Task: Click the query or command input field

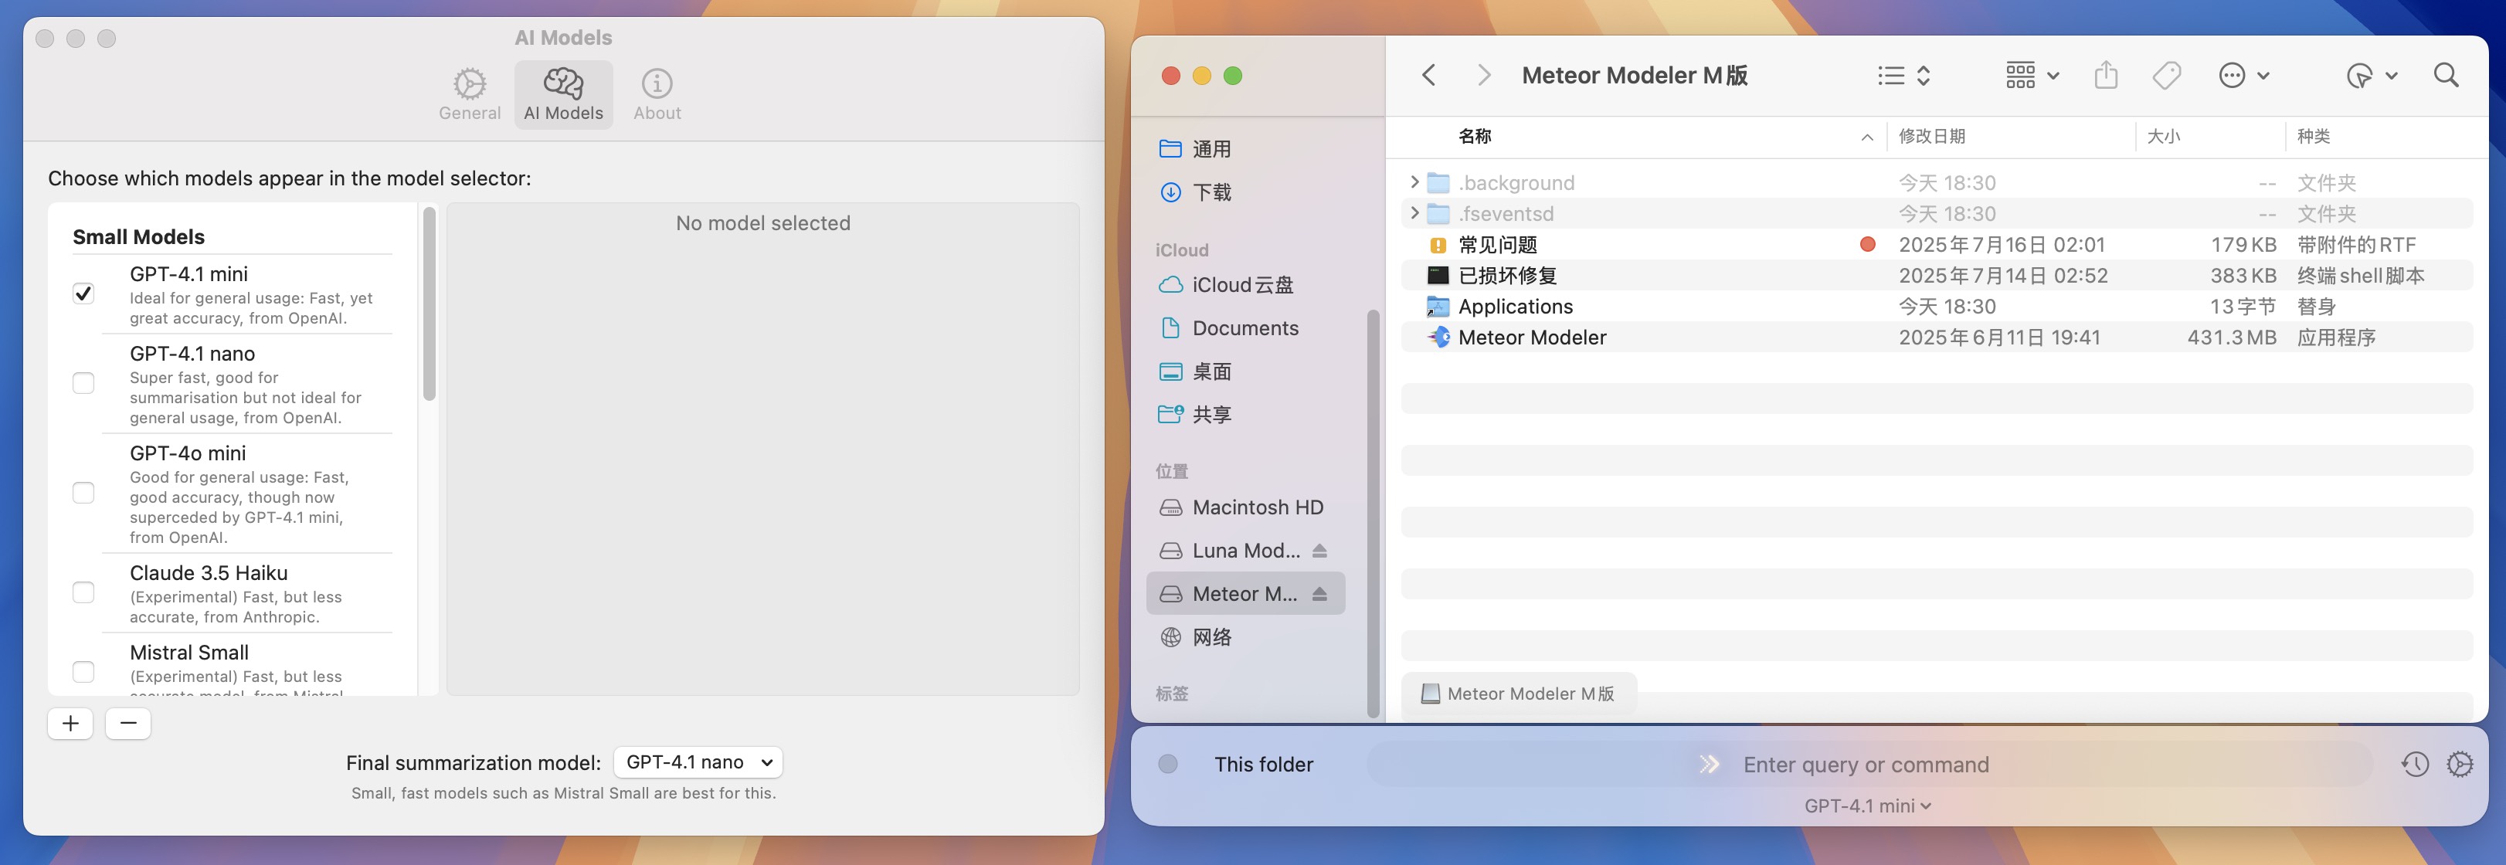Action: coord(1868,764)
